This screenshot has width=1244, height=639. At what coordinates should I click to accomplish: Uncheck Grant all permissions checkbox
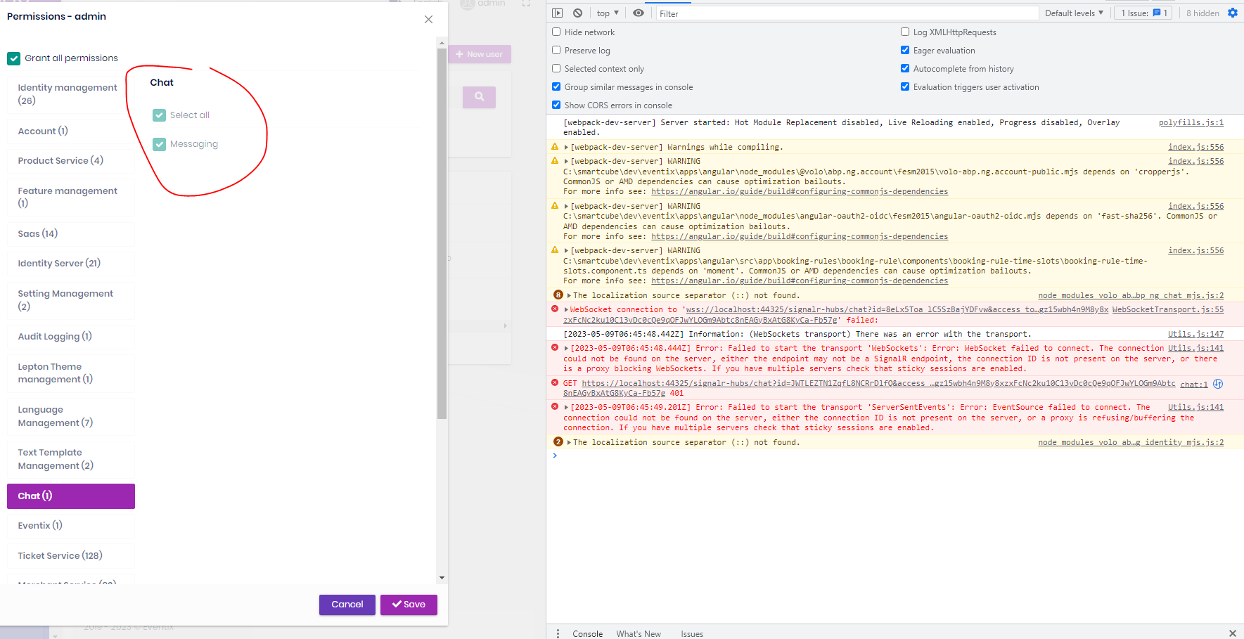tap(14, 58)
